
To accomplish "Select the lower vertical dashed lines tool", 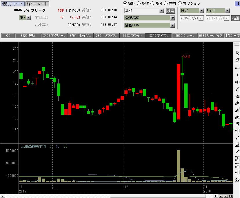I will tap(237, 172).
